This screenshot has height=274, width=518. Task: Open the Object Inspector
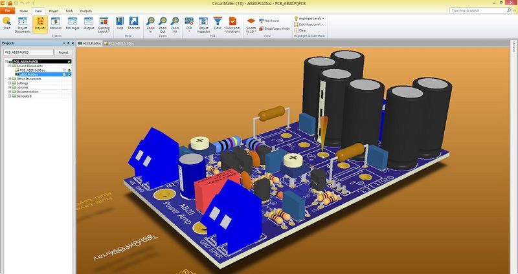pyautogui.click(x=203, y=25)
